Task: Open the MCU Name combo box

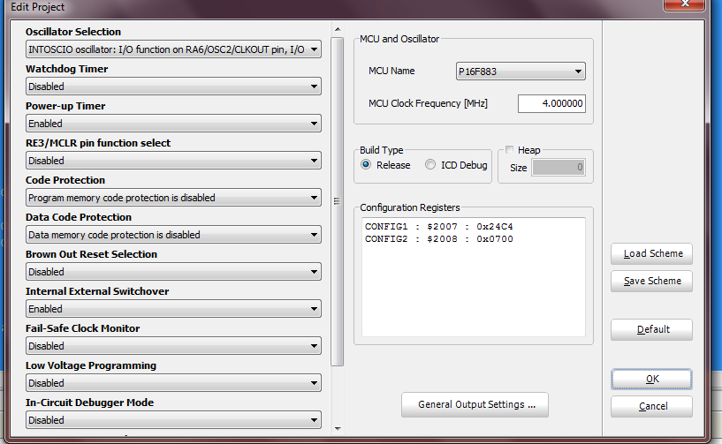Action: 521,71
